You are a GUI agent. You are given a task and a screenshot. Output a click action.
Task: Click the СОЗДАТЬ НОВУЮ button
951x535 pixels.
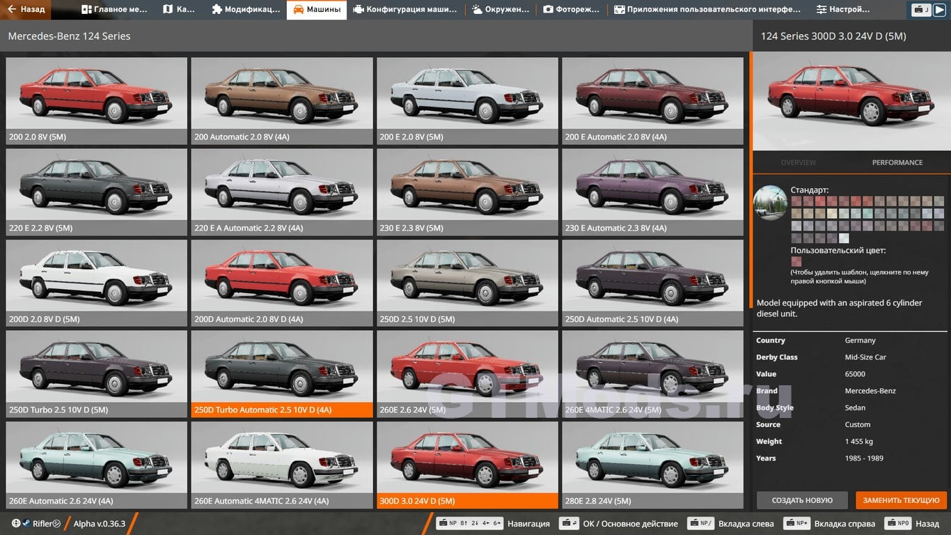point(802,500)
